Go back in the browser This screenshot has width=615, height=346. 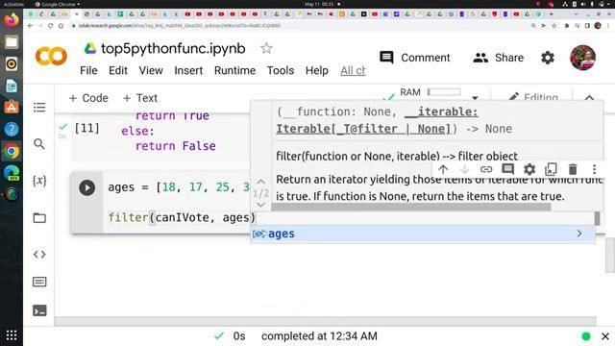30,26
